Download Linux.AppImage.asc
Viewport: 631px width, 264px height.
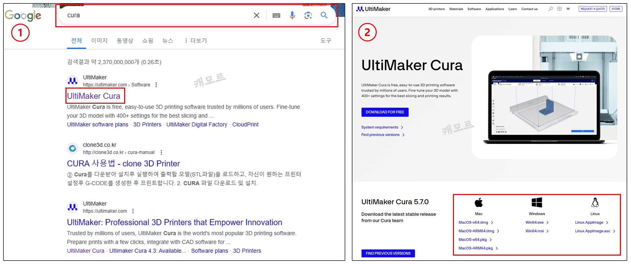pyautogui.click(x=595, y=231)
